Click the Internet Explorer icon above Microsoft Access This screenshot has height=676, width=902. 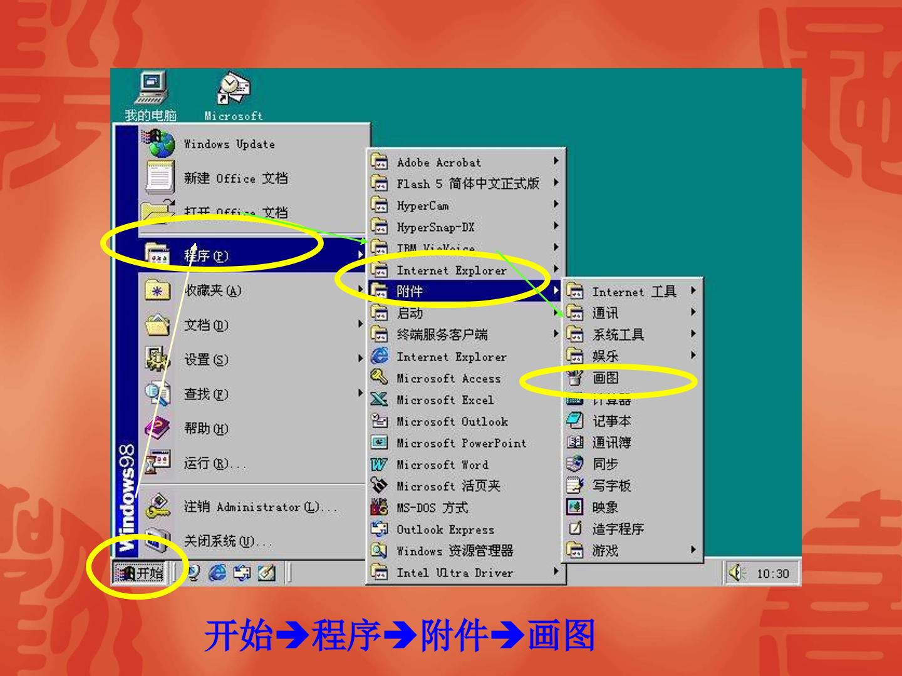click(379, 356)
